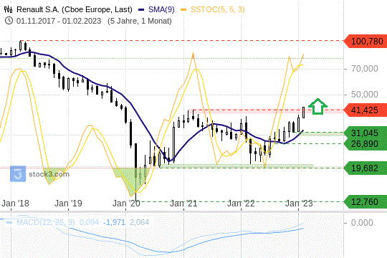Click the green 26,890 support label
387x258 pixels.
click(x=365, y=143)
